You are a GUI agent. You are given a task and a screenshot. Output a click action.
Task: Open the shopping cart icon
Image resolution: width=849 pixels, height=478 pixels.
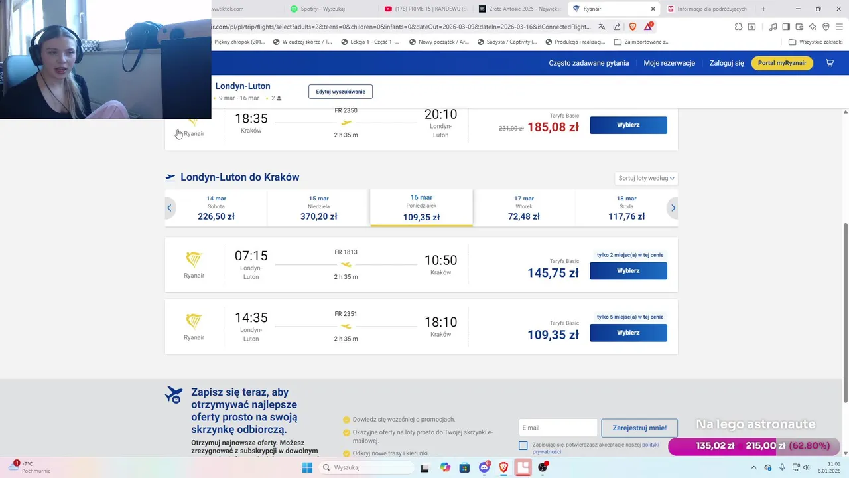point(830,63)
